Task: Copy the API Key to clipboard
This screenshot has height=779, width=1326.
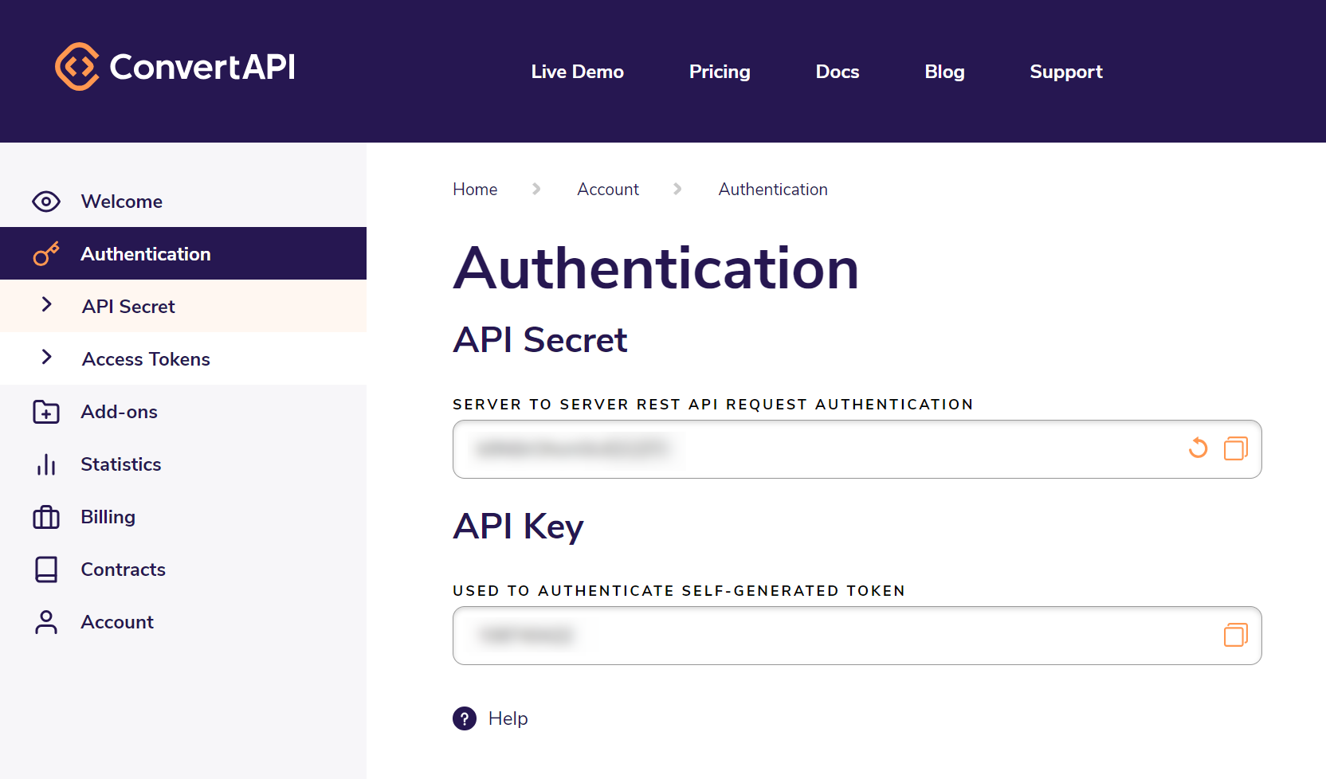Action: (1235, 635)
